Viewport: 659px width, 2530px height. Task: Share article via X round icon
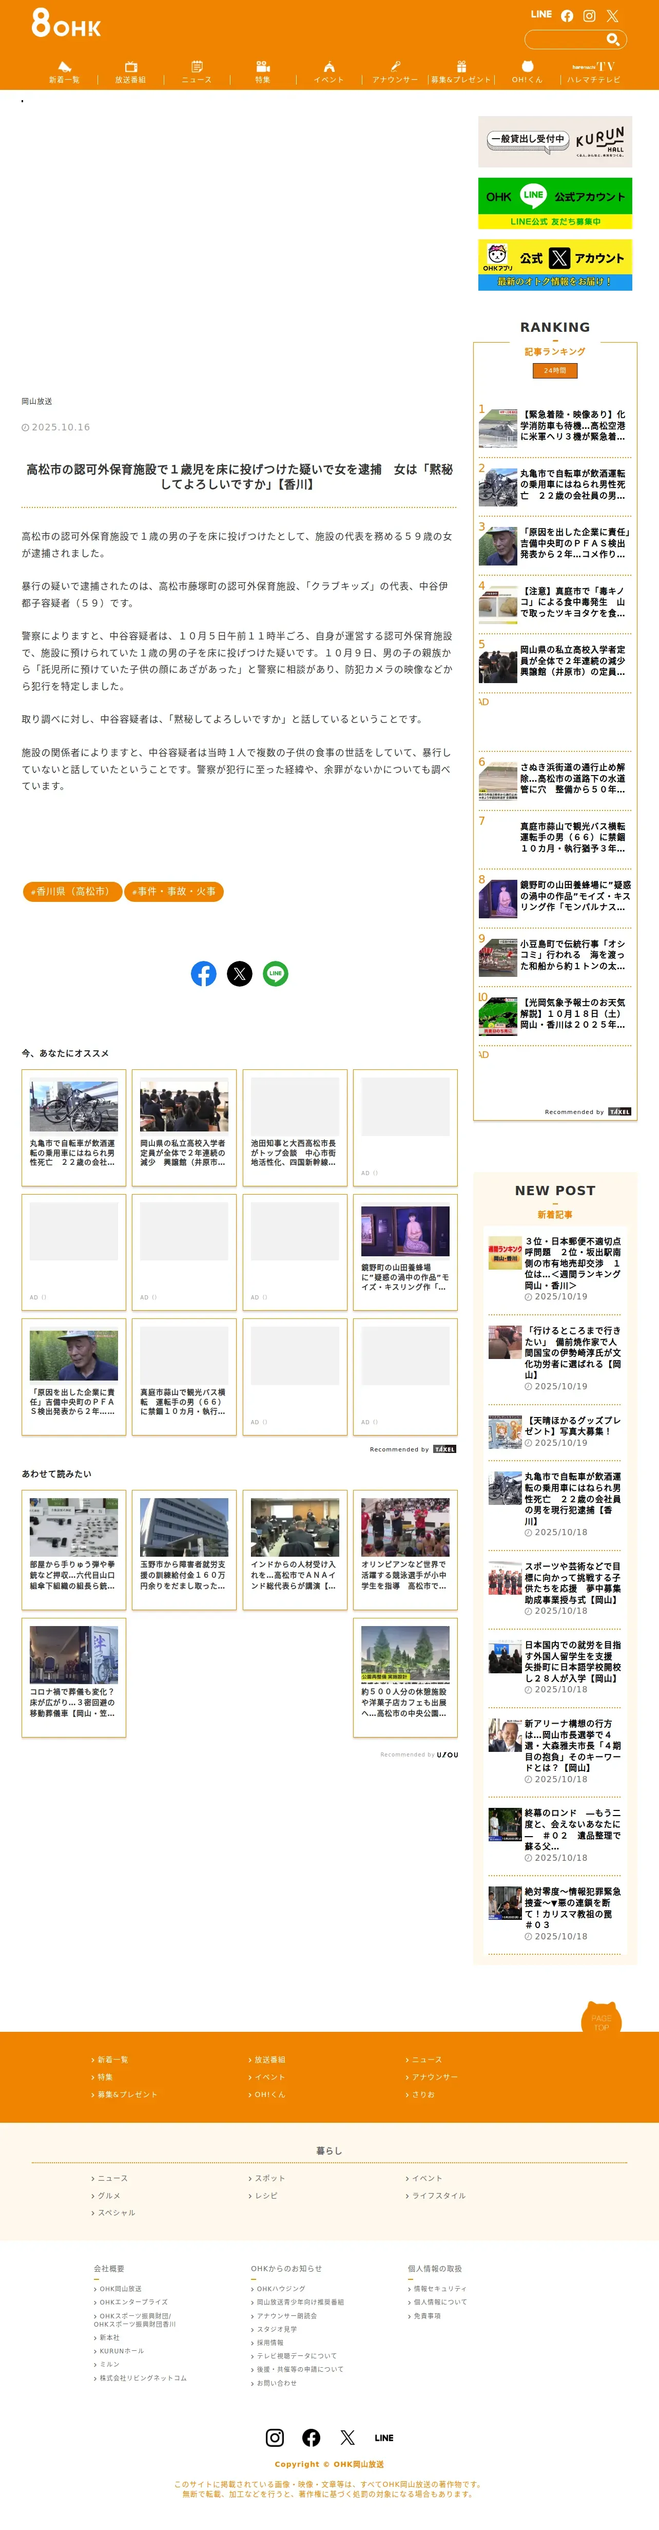pos(240,973)
